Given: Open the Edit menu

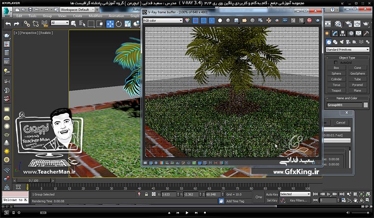Looking at the screenshot, I should [19, 16].
